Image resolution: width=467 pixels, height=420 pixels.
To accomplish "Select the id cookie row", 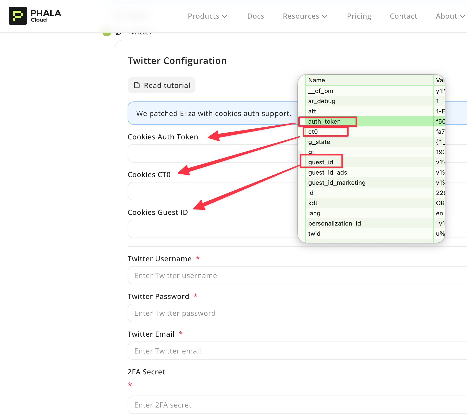I will click(x=375, y=193).
